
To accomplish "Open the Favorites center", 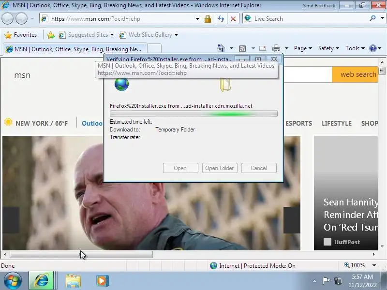I will pyautogui.click(x=20, y=35).
